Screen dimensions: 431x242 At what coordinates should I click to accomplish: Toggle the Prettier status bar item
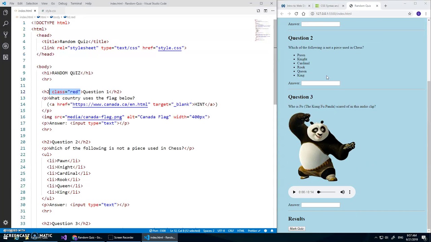pos(254,231)
